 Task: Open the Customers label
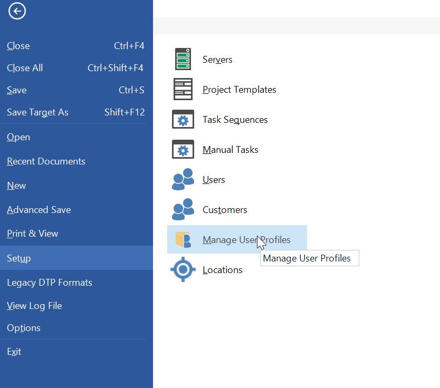[x=225, y=210]
